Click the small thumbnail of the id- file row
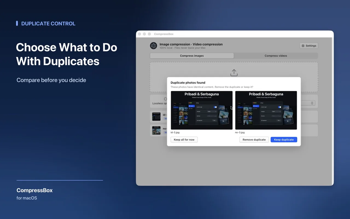 click(156, 117)
